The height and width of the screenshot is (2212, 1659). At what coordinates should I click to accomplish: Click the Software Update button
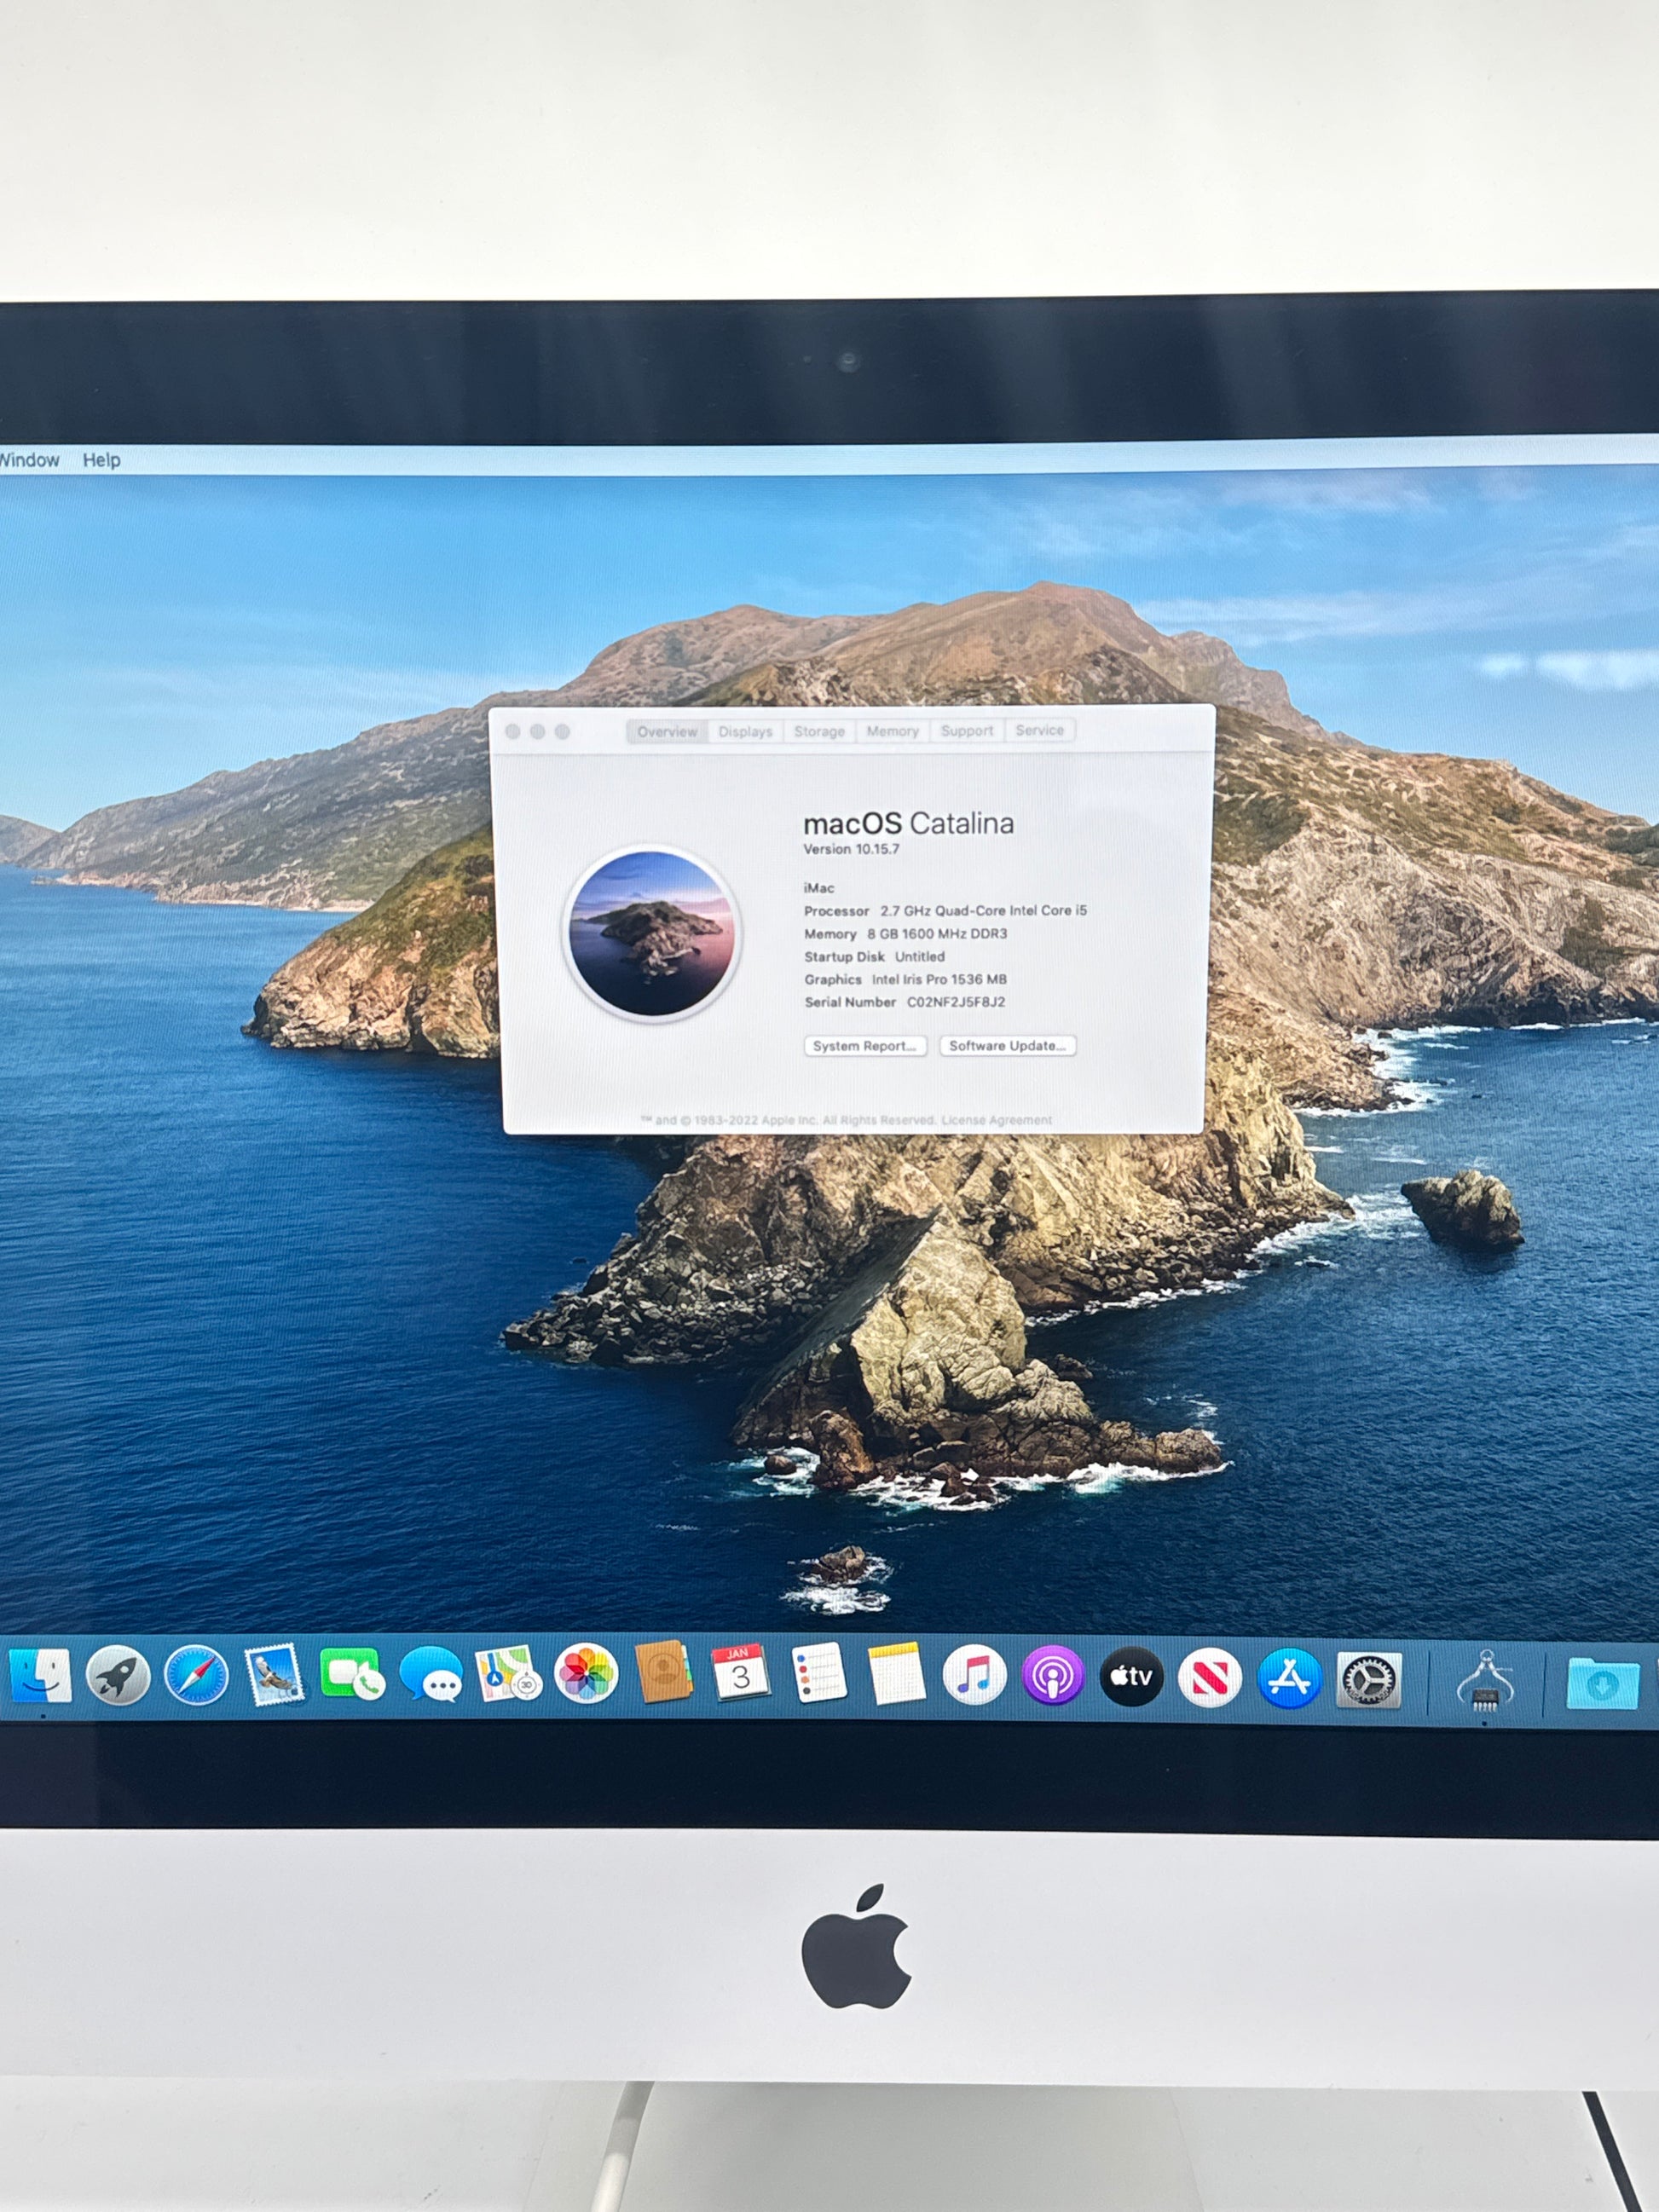(1007, 1046)
